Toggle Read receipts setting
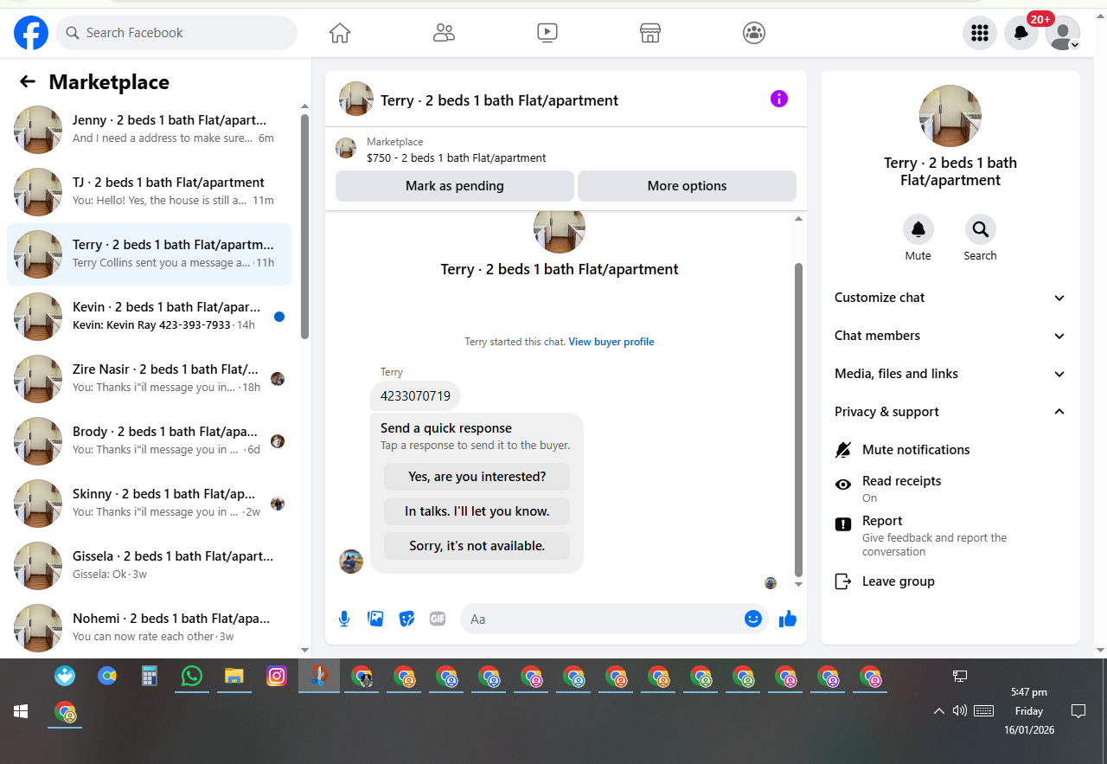 (x=950, y=489)
